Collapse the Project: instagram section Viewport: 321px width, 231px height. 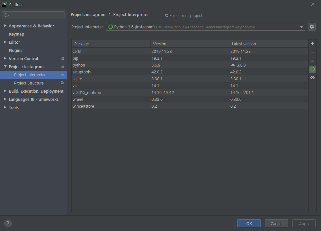click(5, 67)
